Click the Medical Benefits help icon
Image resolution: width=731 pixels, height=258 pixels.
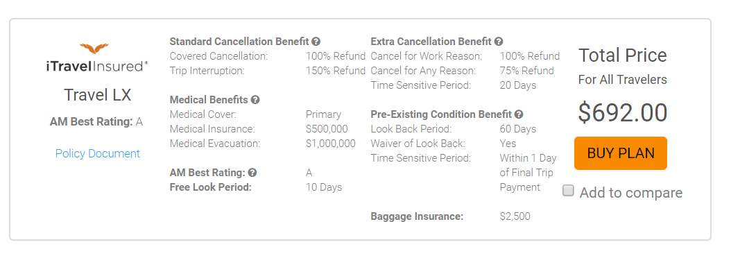pos(255,99)
